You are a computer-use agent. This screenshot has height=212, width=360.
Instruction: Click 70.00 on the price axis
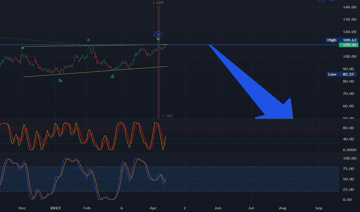pyautogui.click(x=348, y=94)
